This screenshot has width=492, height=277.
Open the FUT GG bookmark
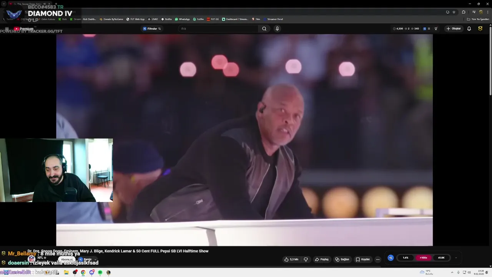tap(213, 19)
